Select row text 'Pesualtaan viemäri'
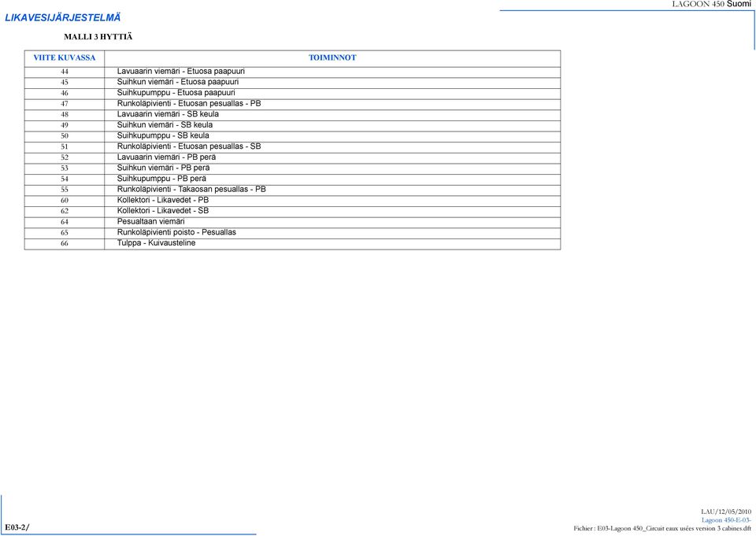 [x=151, y=222]
